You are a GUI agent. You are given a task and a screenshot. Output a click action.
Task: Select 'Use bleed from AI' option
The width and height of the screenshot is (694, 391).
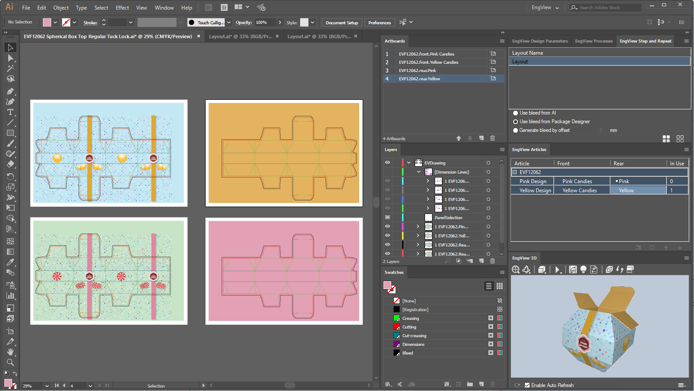coord(516,113)
